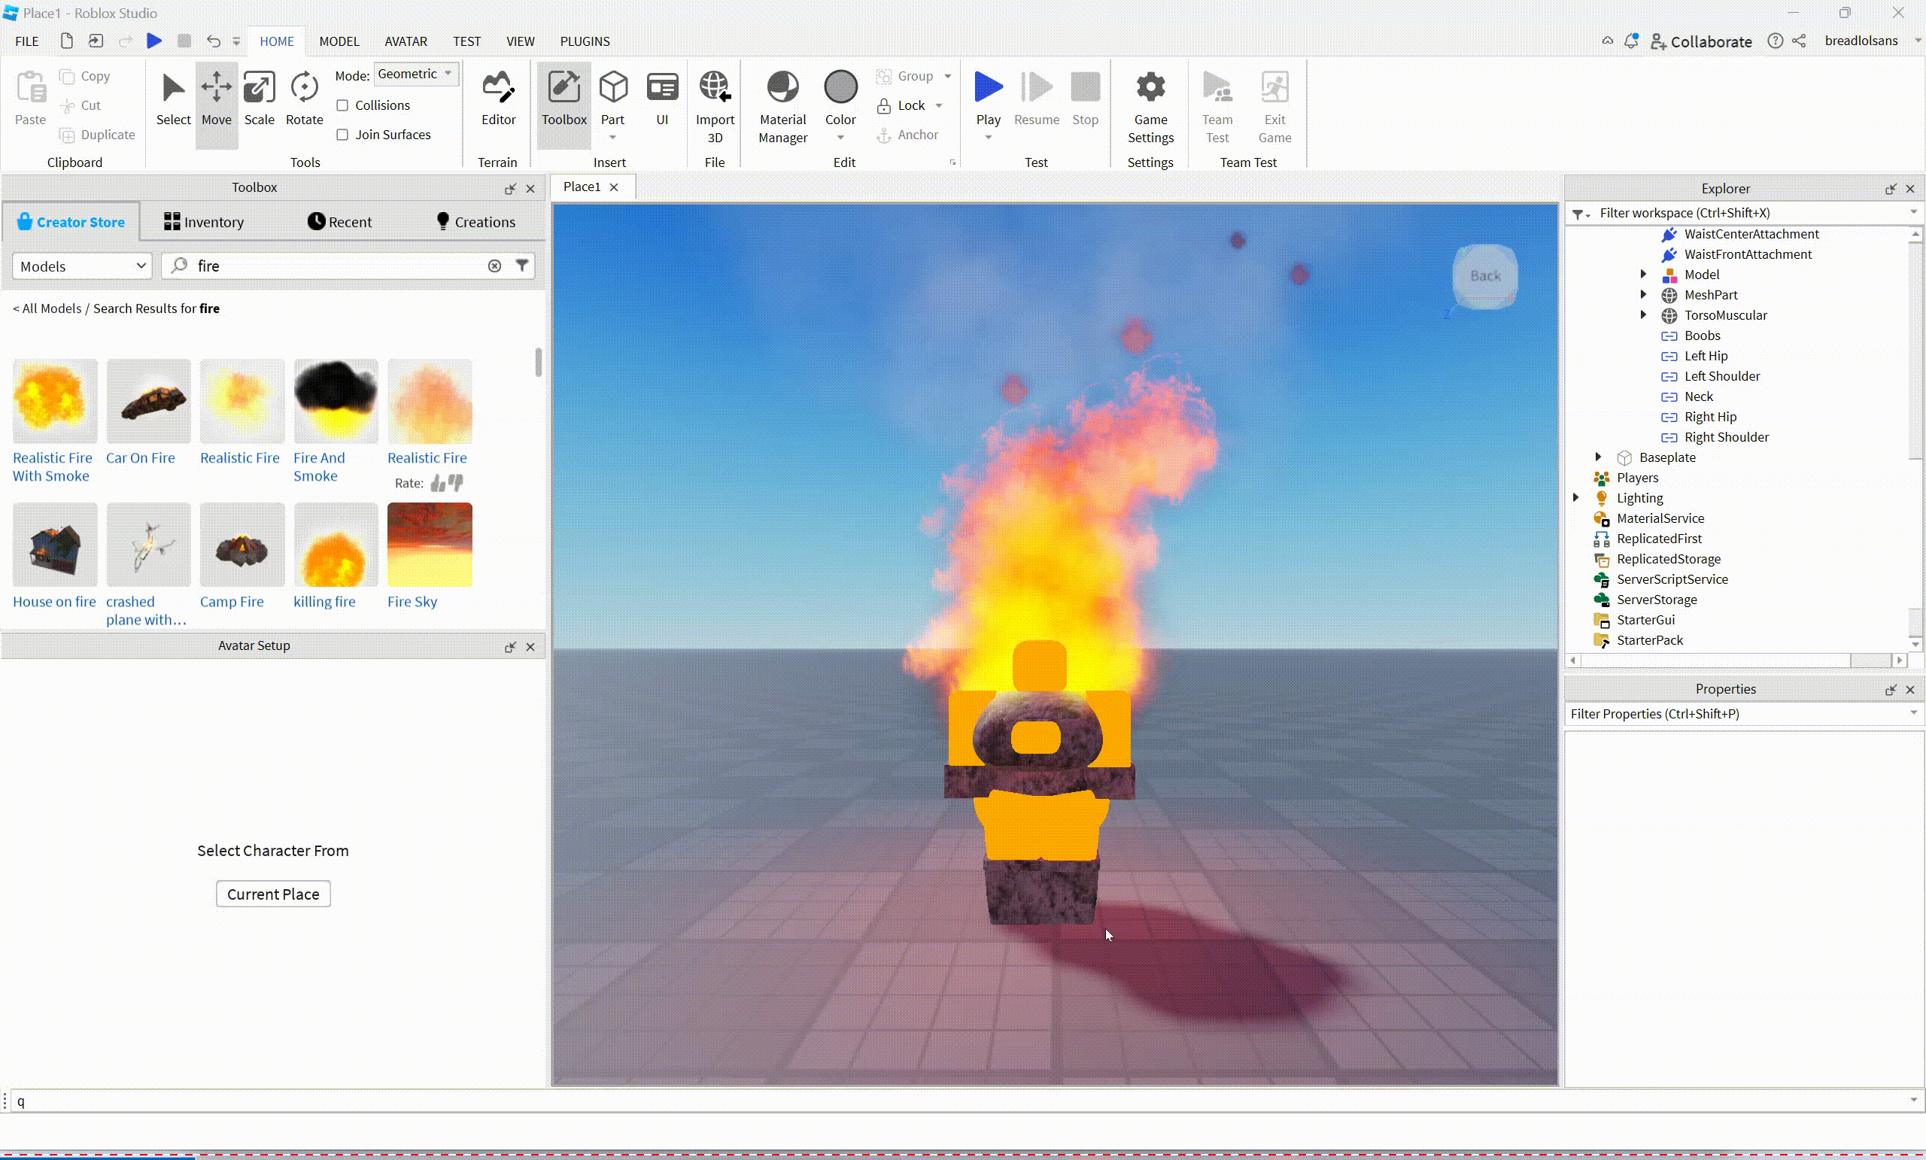Open the Geometric mode dropdown
The width and height of the screenshot is (1926, 1160).
pos(416,74)
